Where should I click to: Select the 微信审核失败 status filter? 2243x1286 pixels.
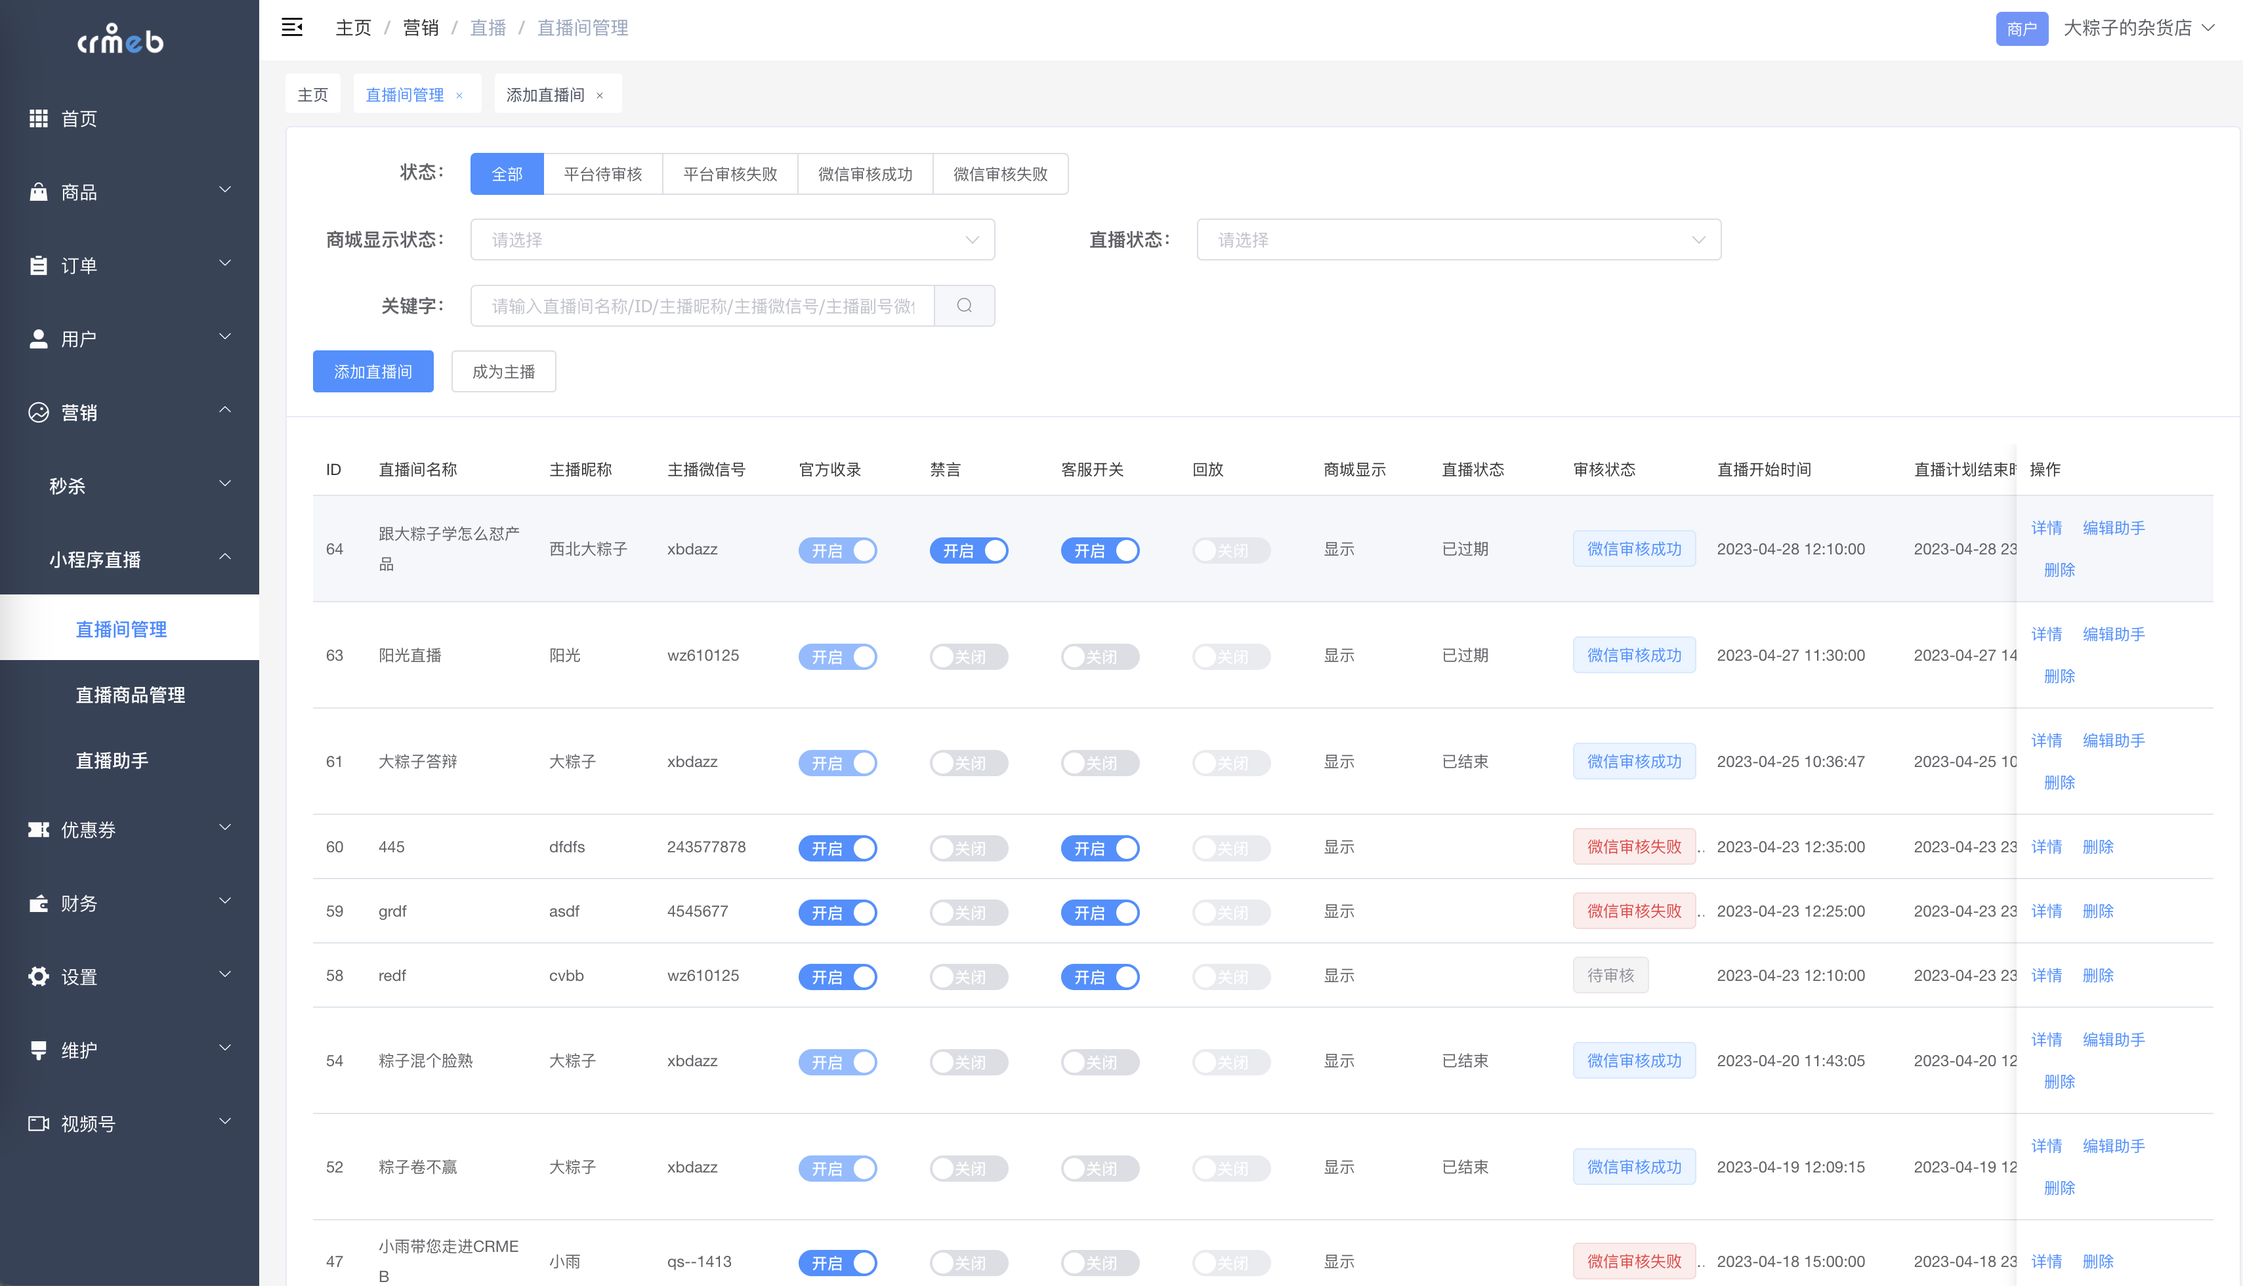1001,174
